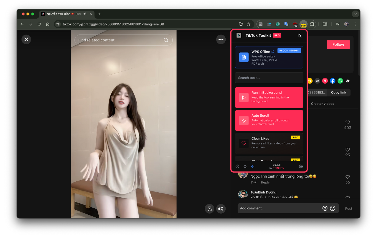Click the site information icon in address bar
377x236 pixels.
[58, 24]
